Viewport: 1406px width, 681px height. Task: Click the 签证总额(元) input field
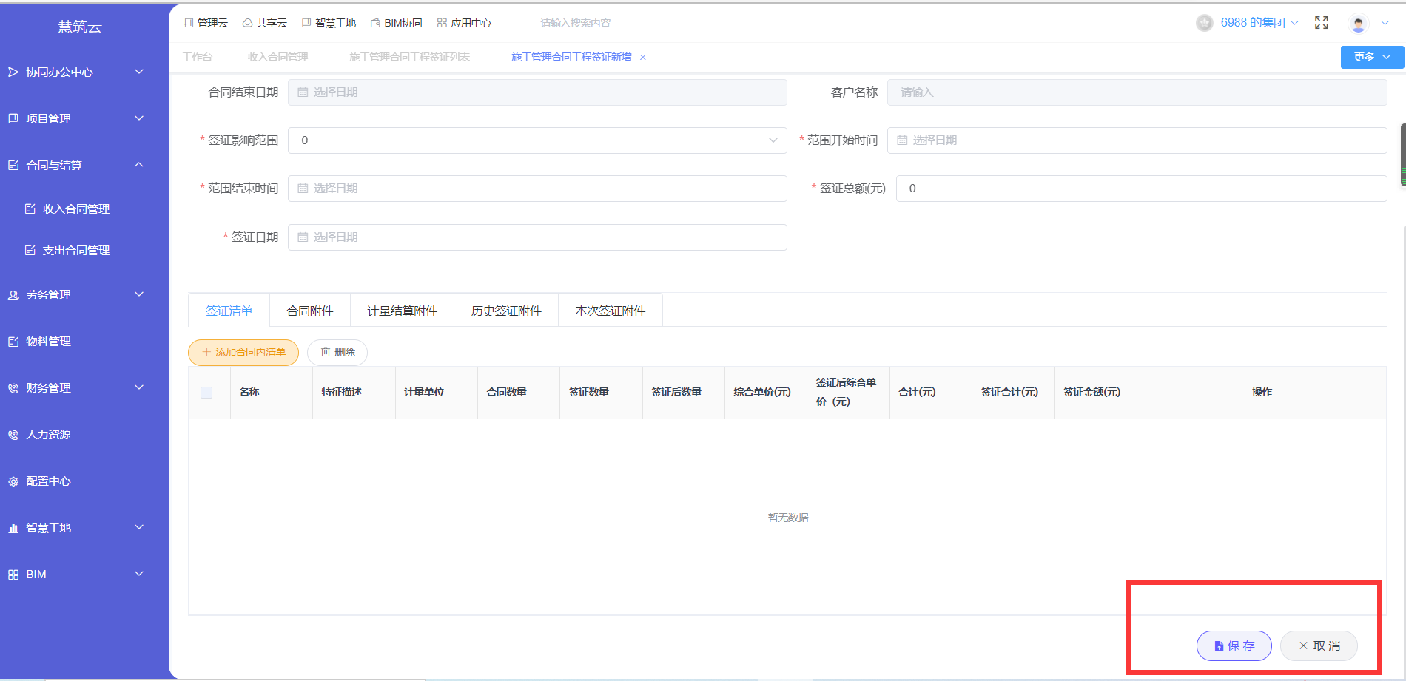tap(1141, 189)
